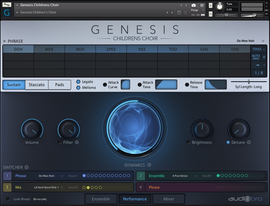Viewport: 270px width, 206px height.
Task: Click the wrench icon in the header
Action: pos(7,5)
